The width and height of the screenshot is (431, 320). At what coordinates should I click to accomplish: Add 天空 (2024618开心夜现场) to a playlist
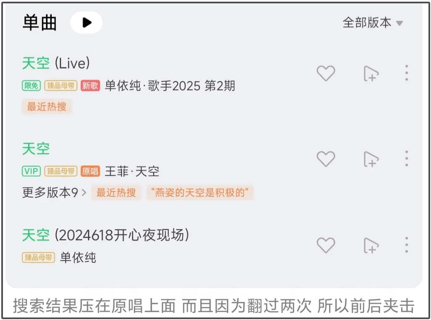click(371, 245)
